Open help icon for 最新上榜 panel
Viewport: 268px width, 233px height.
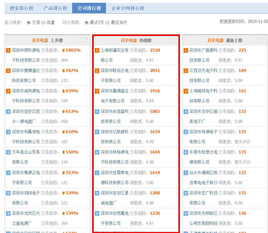point(261,40)
